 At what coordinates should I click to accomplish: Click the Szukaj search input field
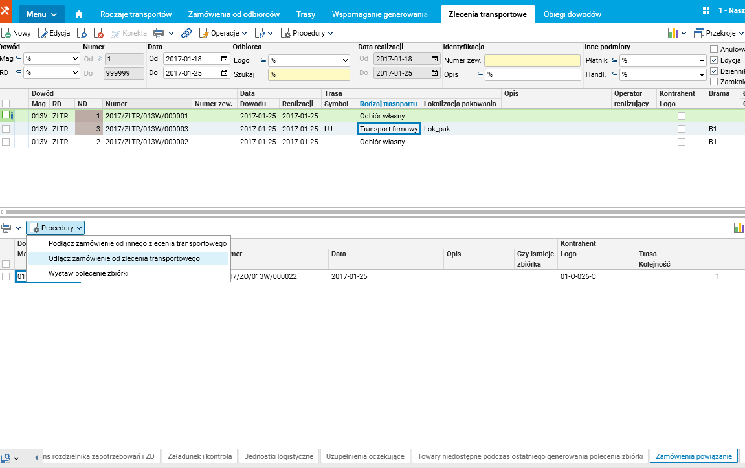[309, 74]
